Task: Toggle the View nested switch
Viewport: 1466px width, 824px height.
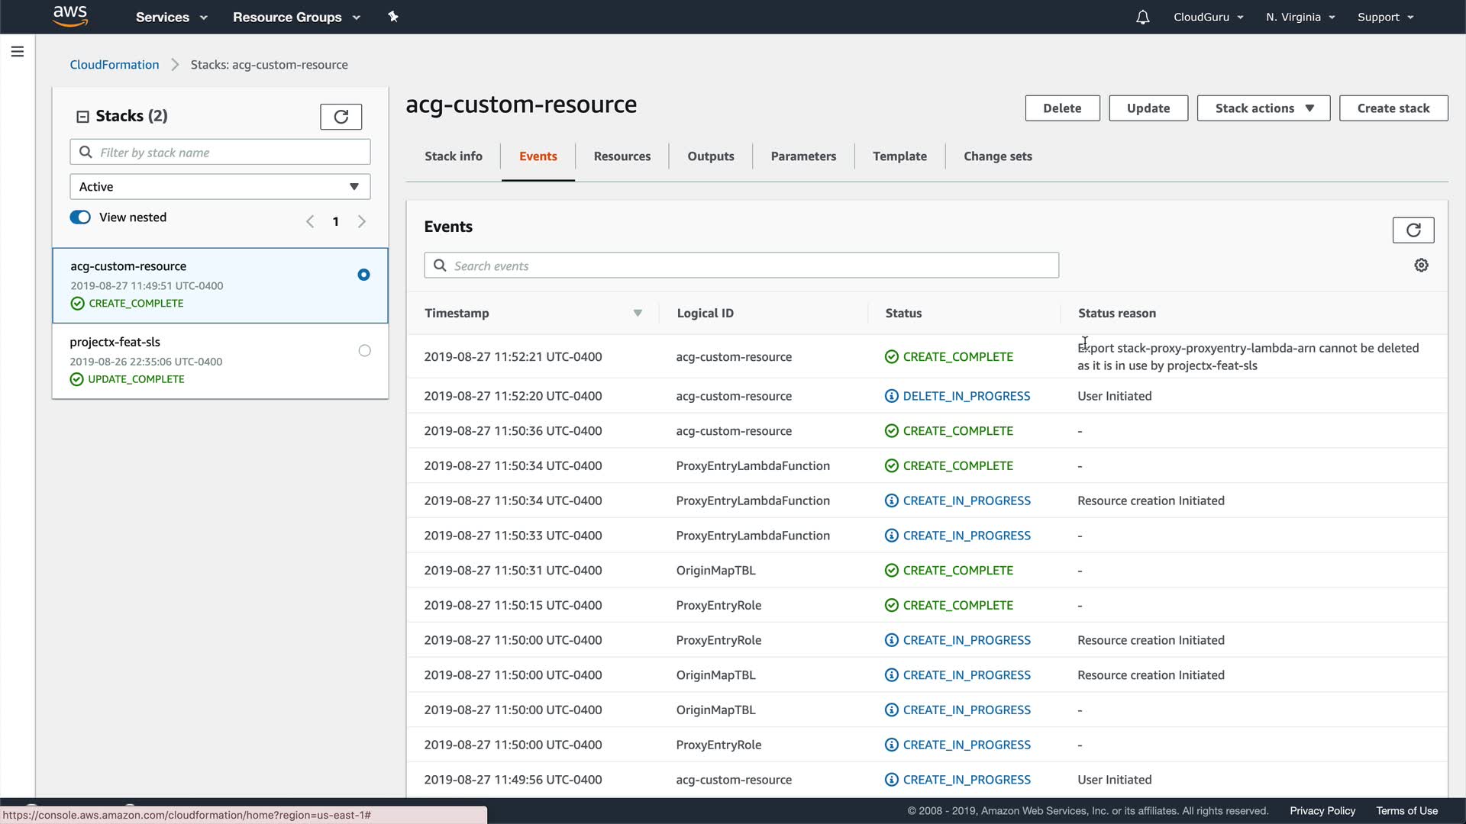Action: [x=80, y=217]
